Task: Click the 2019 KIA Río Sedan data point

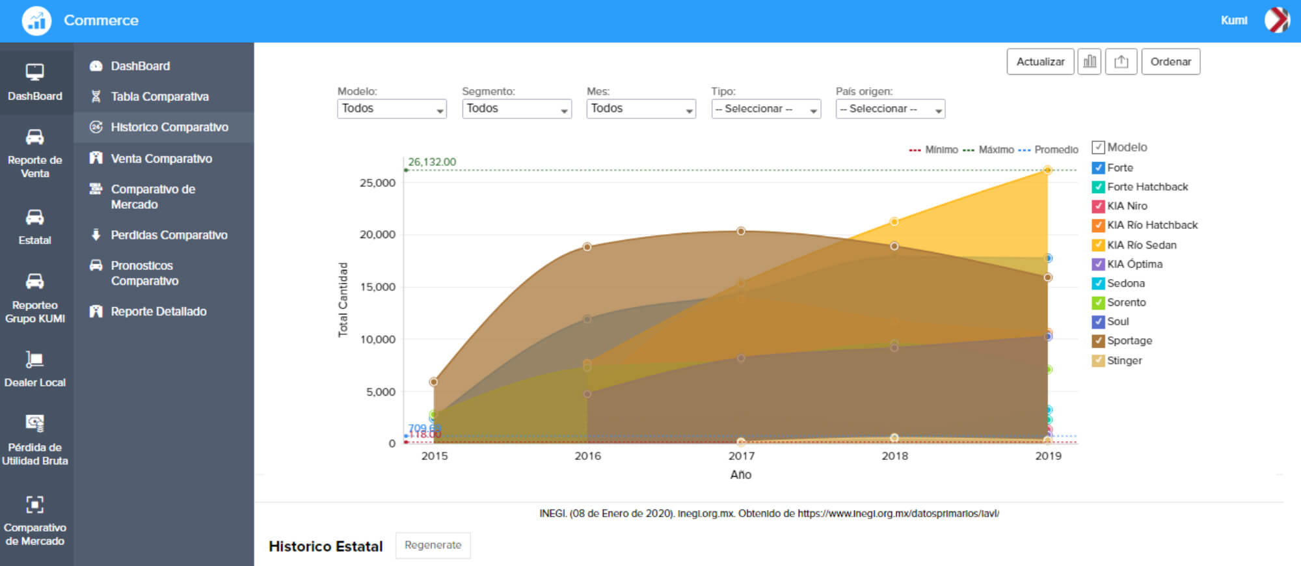Action: pos(1047,170)
